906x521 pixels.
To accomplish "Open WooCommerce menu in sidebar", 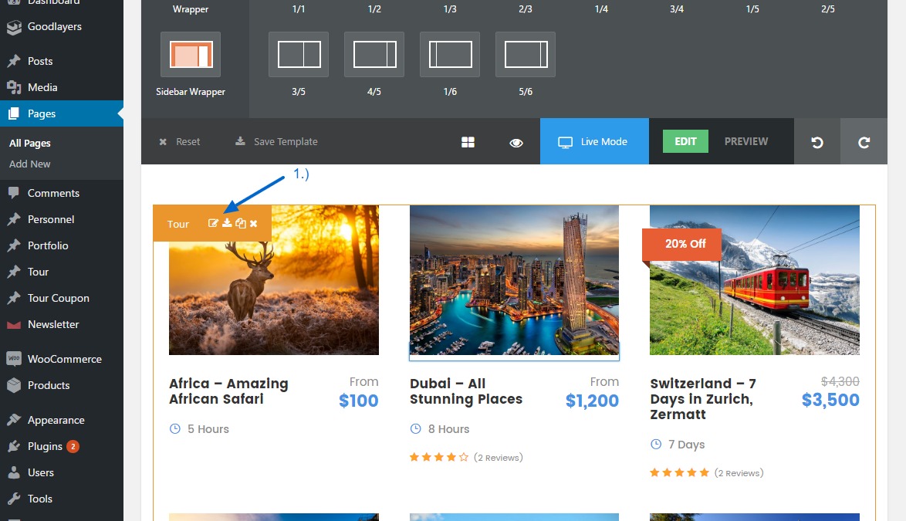I will point(64,359).
